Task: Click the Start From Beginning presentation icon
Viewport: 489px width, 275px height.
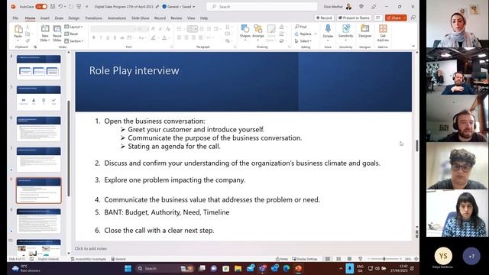Action: coord(79,6)
